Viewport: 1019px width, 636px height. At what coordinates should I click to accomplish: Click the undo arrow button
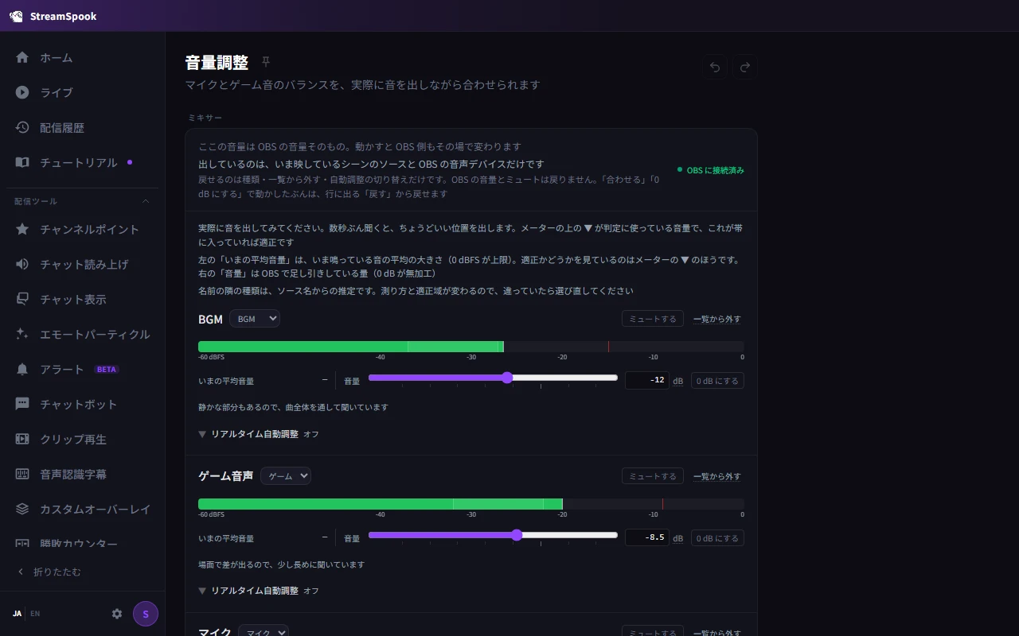tap(715, 67)
